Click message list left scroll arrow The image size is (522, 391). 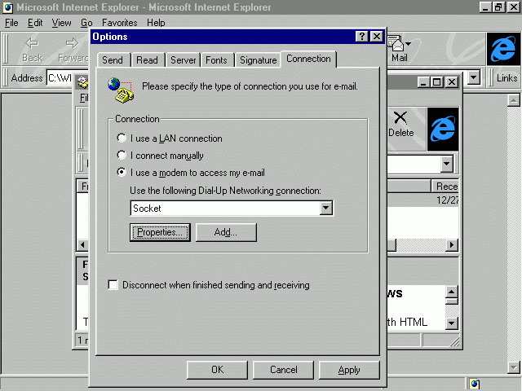click(82, 245)
